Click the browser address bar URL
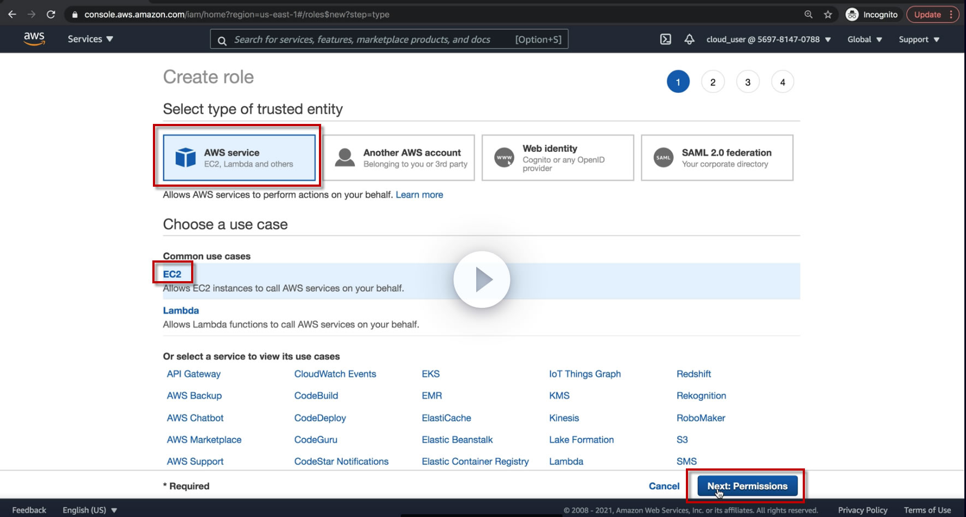This screenshot has height=517, width=966. (236, 15)
